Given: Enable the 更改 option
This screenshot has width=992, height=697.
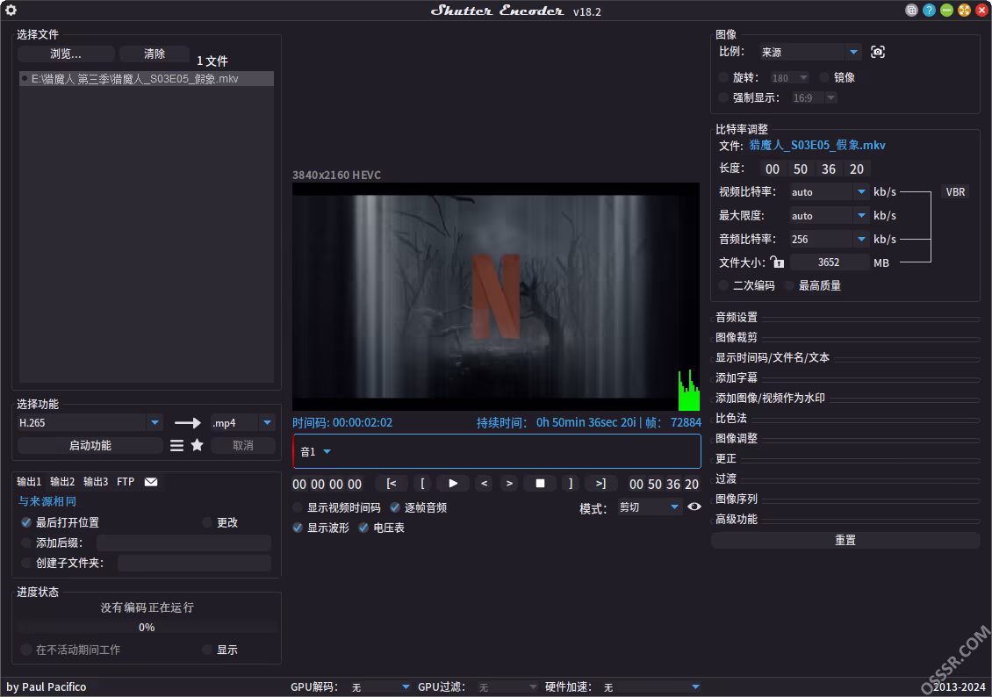Looking at the screenshot, I should (x=207, y=522).
